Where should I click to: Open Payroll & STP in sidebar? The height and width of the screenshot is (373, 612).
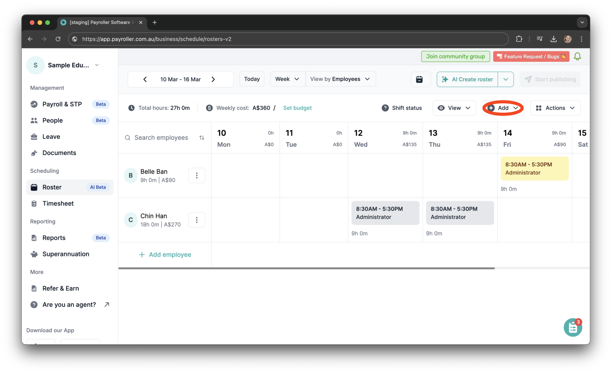(x=70, y=104)
